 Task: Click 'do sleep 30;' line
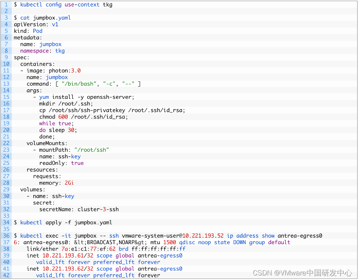(x=58, y=130)
